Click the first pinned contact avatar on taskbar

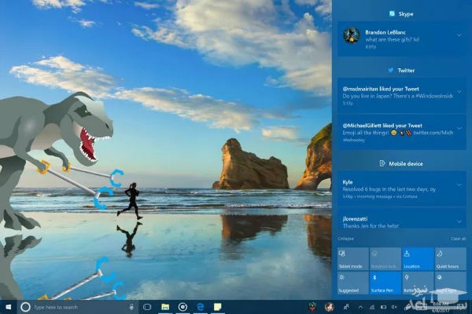[x=312, y=307]
